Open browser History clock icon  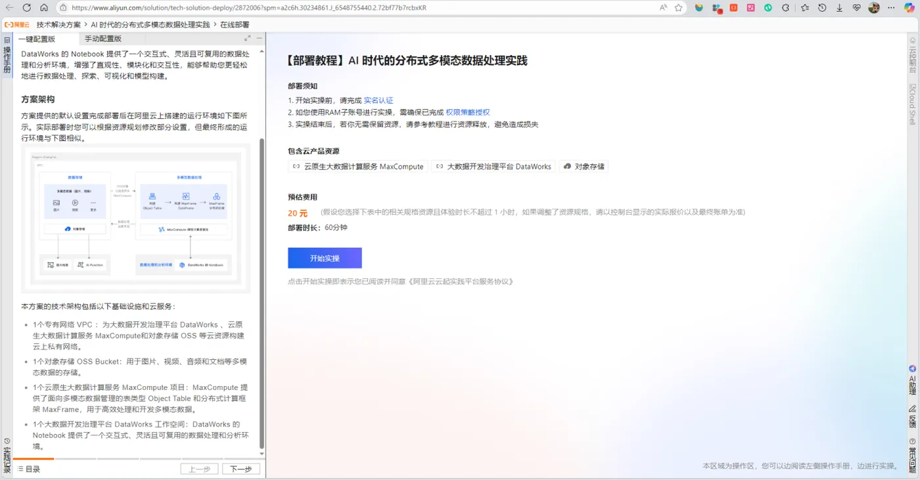point(822,8)
